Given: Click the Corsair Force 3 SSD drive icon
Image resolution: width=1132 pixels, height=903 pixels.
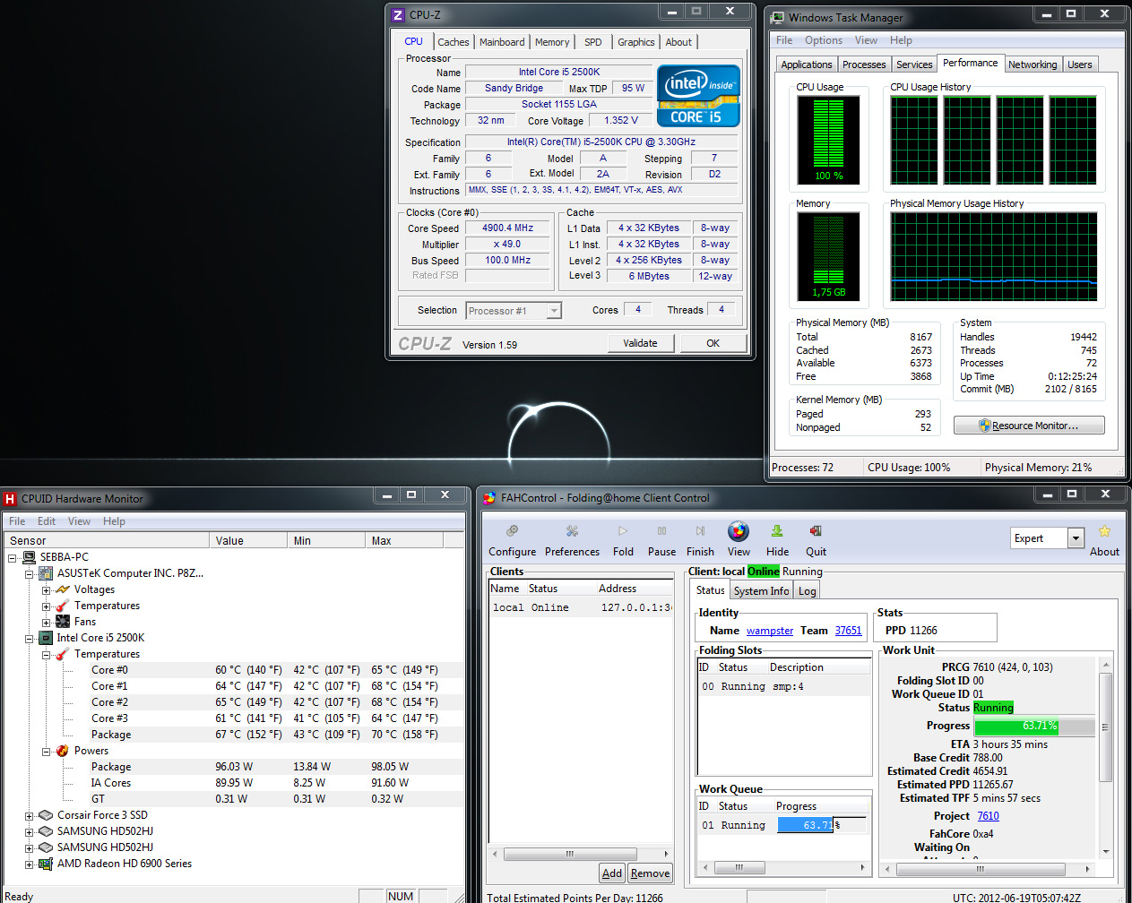Looking at the screenshot, I should (x=46, y=815).
